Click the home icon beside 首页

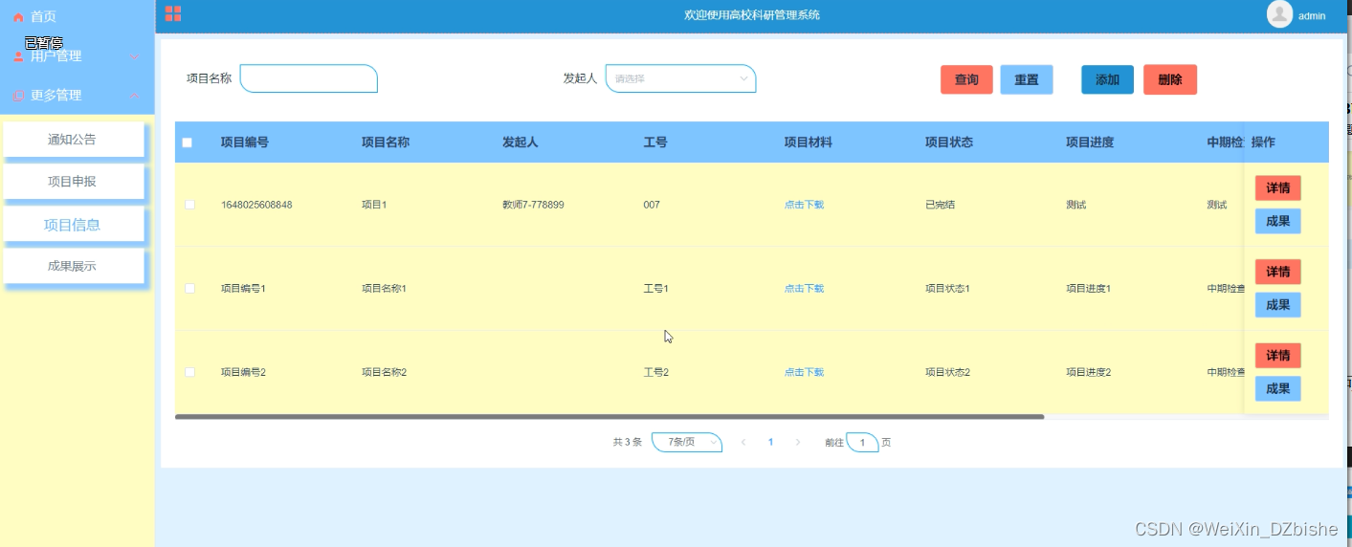(18, 17)
